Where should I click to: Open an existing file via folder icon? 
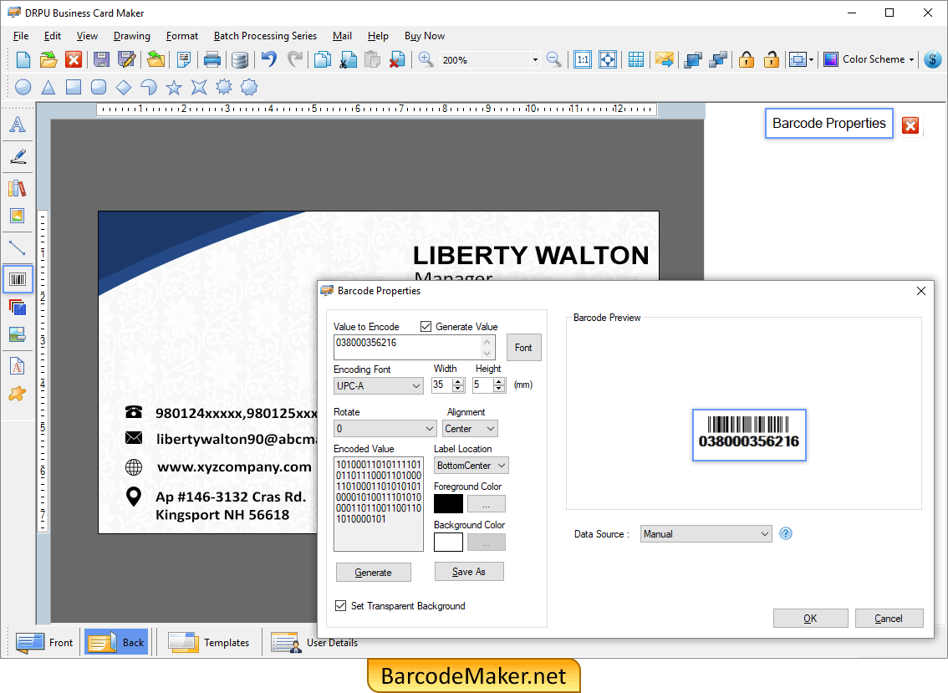48,59
